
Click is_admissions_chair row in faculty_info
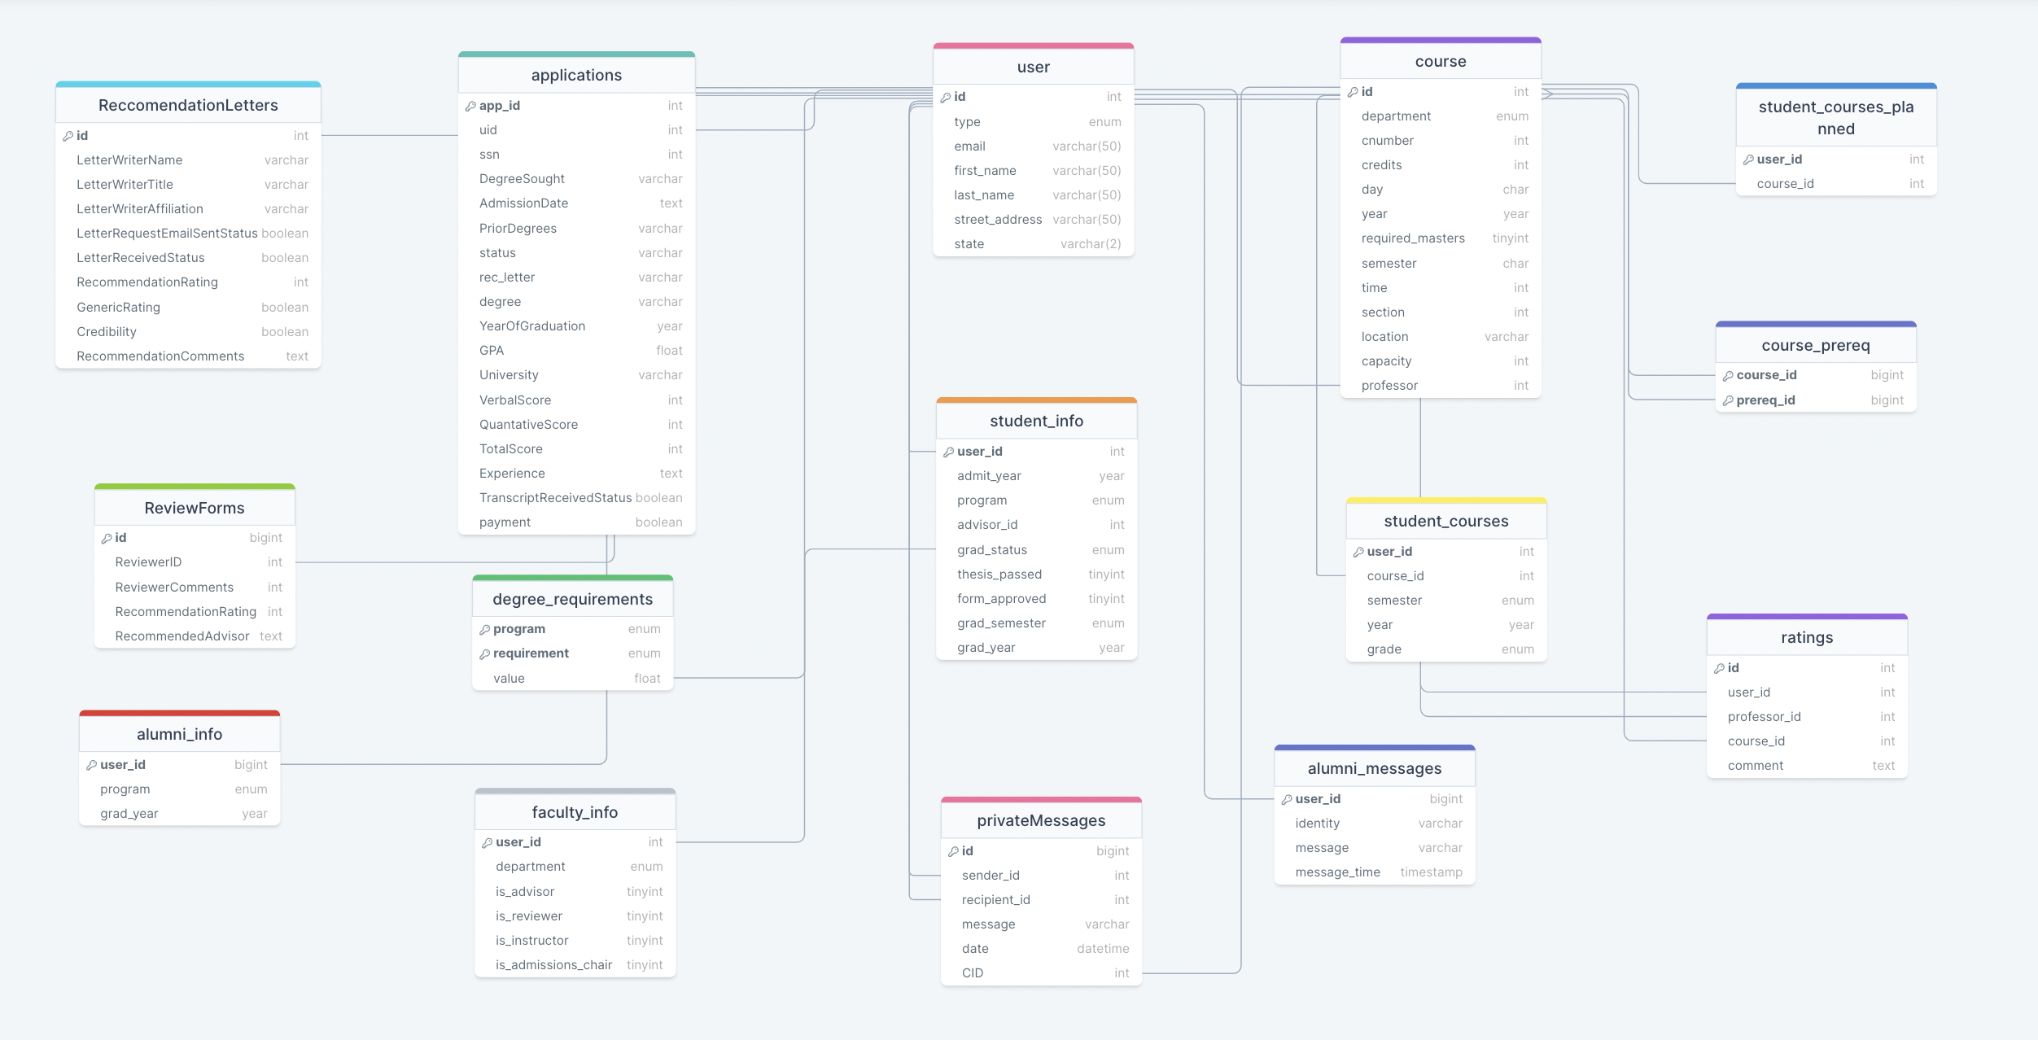coord(575,965)
